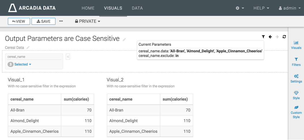Viewport: 304px width, 140px height.
Task: Go to the HOME tab
Action: pos(88,8)
